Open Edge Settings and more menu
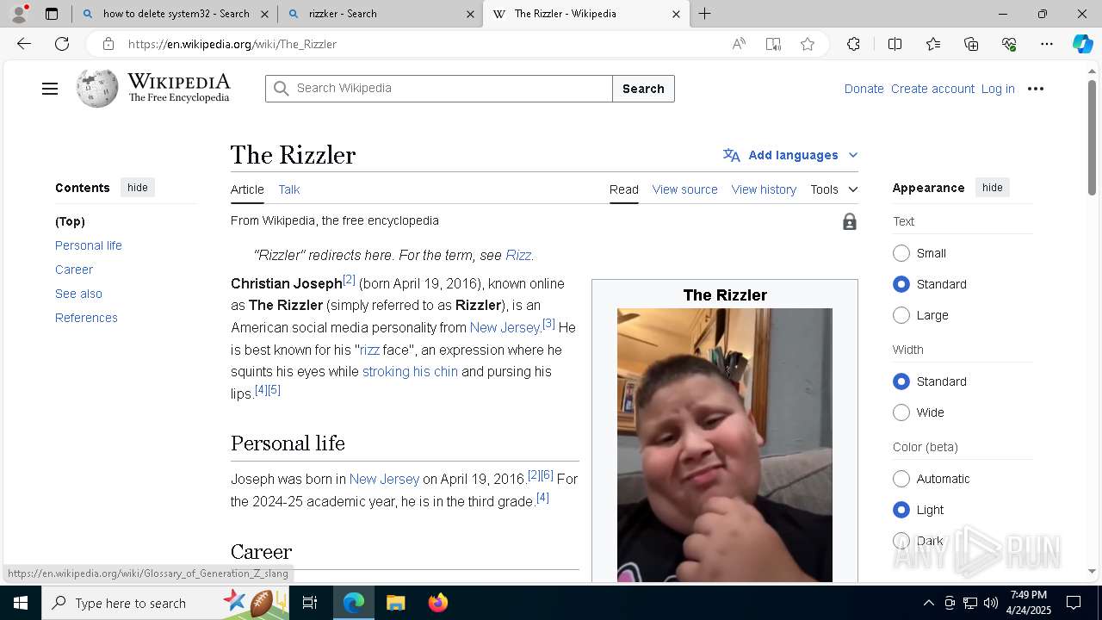The image size is (1102, 620). (1047, 44)
